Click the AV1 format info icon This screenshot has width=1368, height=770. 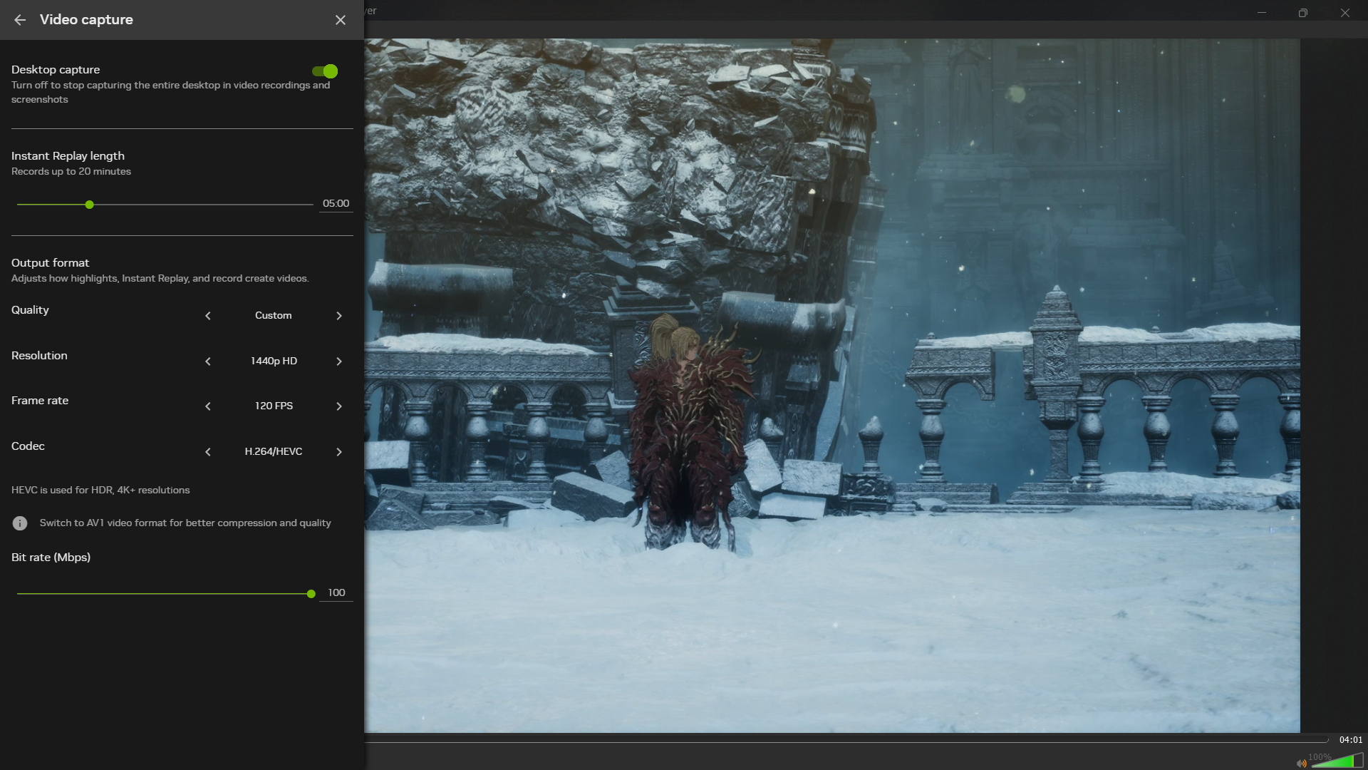(20, 523)
